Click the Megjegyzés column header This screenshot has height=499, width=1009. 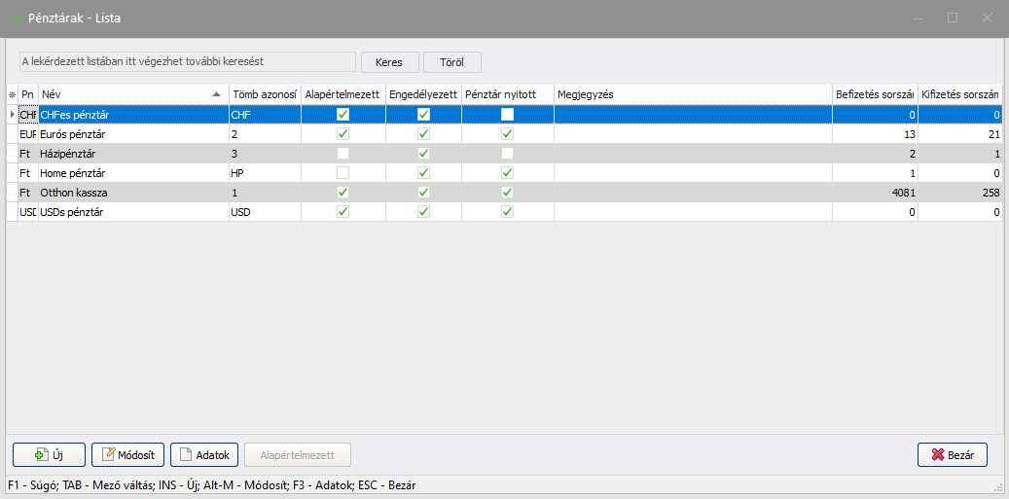[x=692, y=94]
